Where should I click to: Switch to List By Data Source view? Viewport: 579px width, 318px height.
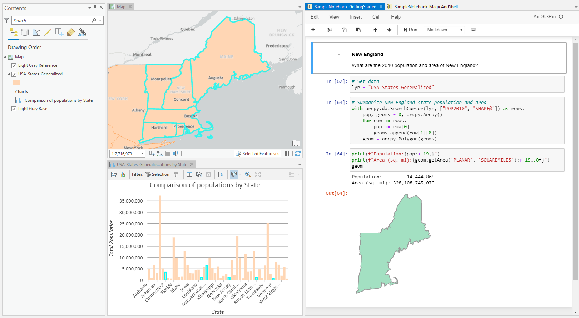[x=25, y=33]
